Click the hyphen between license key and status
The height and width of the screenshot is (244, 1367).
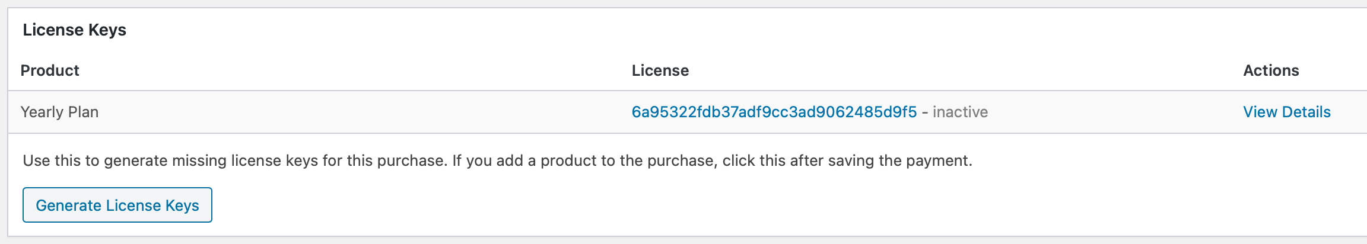924,112
